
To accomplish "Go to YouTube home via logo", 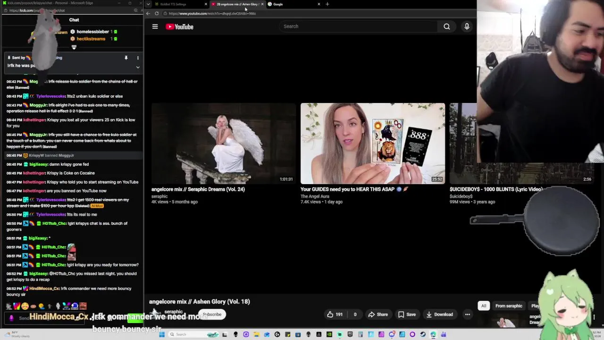I will tap(179, 26).
